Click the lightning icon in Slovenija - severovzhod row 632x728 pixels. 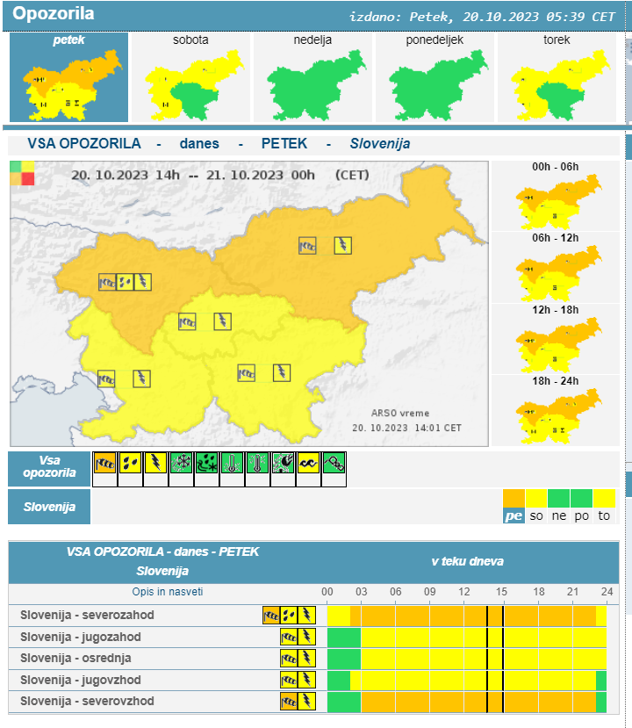307,701
